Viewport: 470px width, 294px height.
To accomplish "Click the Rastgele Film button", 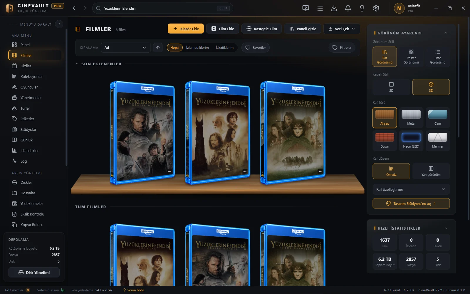I will [261, 29].
